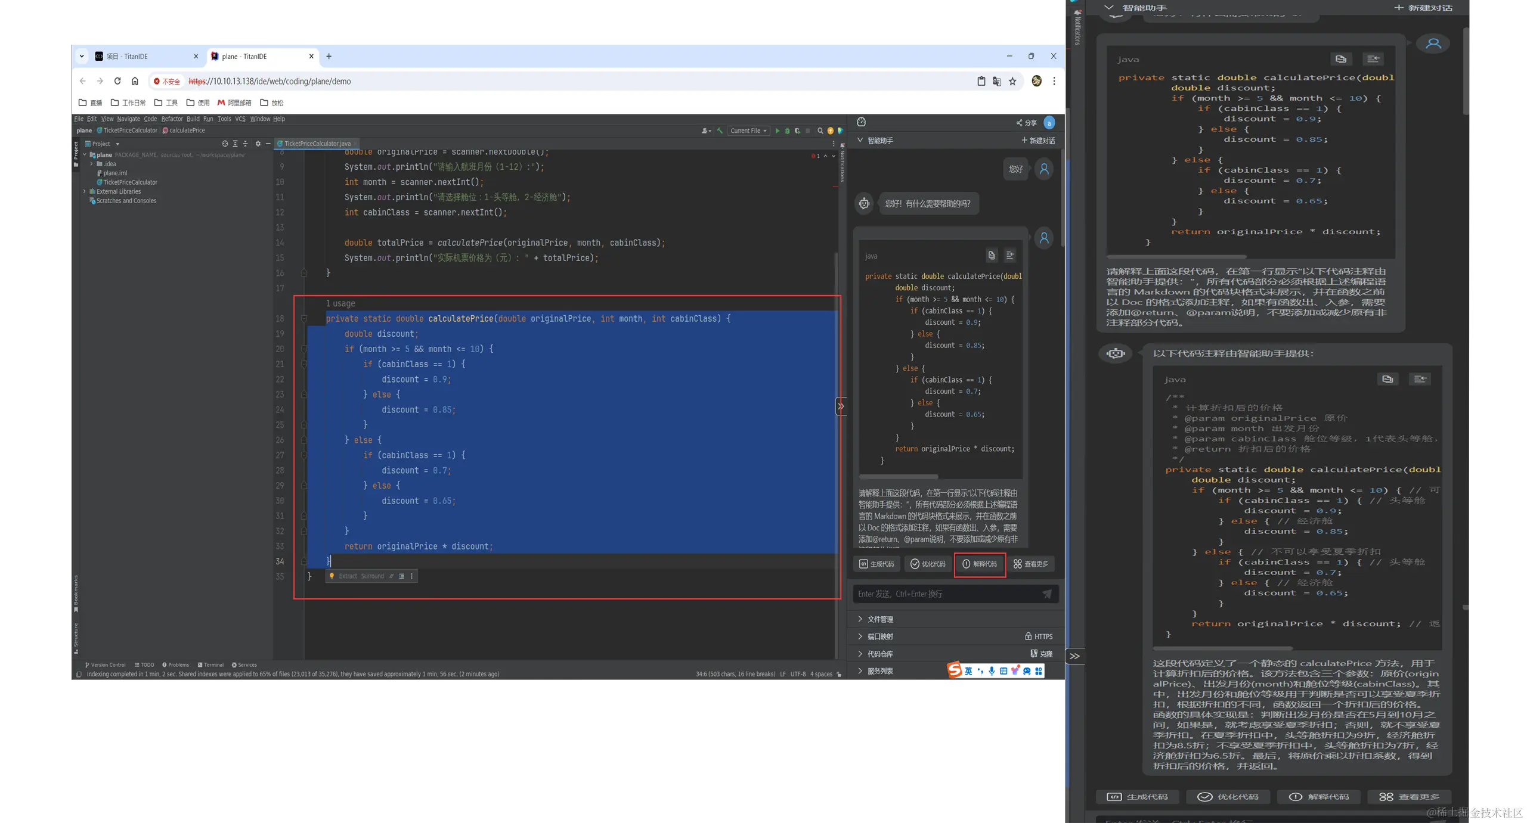Copy code in enlarged panel's top java block
Image resolution: width=1527 pixels, height=823 pixels.
pyautogui.click(x=1340, y=59)
